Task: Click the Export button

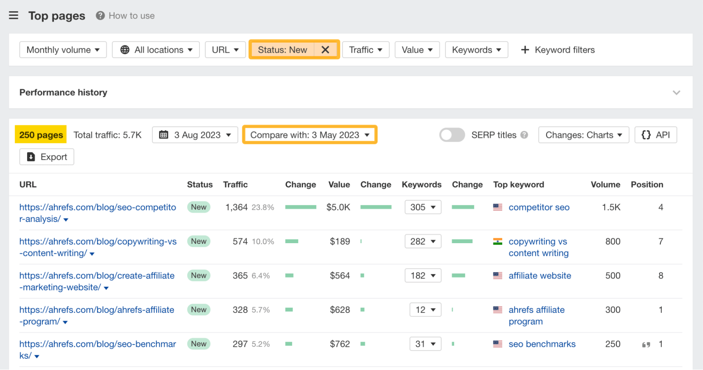Action: (x=46, y=157)
